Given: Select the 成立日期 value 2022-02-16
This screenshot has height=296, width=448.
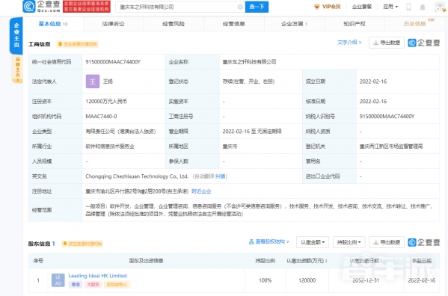Looking at the screenshot, I should (373, 81).
